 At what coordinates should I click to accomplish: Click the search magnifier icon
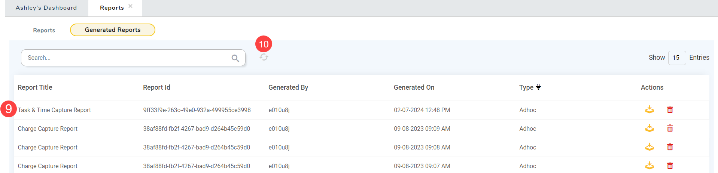[x=235, y=58]
